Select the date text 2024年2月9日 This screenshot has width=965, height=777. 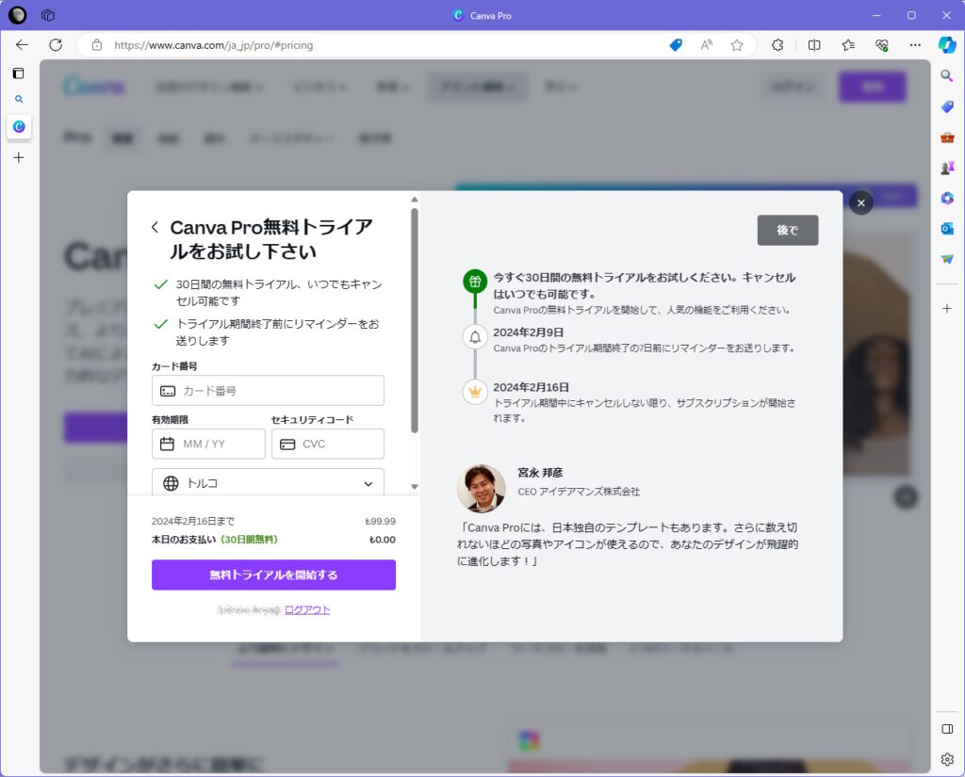529,332
